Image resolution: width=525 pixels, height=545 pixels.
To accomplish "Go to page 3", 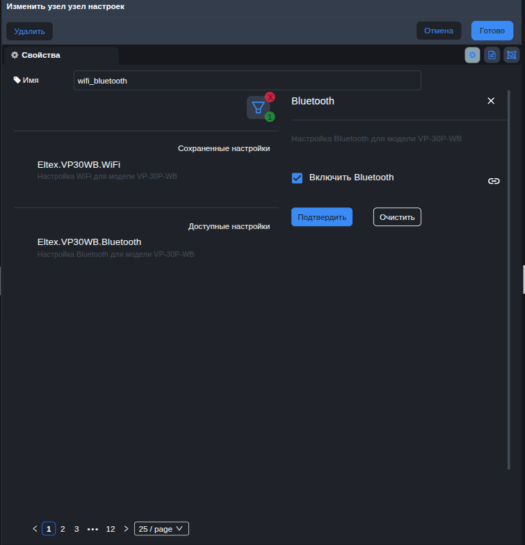I will [76, 529].
